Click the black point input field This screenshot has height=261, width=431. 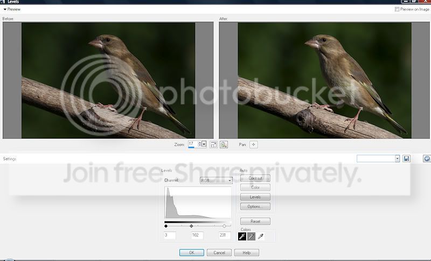[x=170, y=235]
